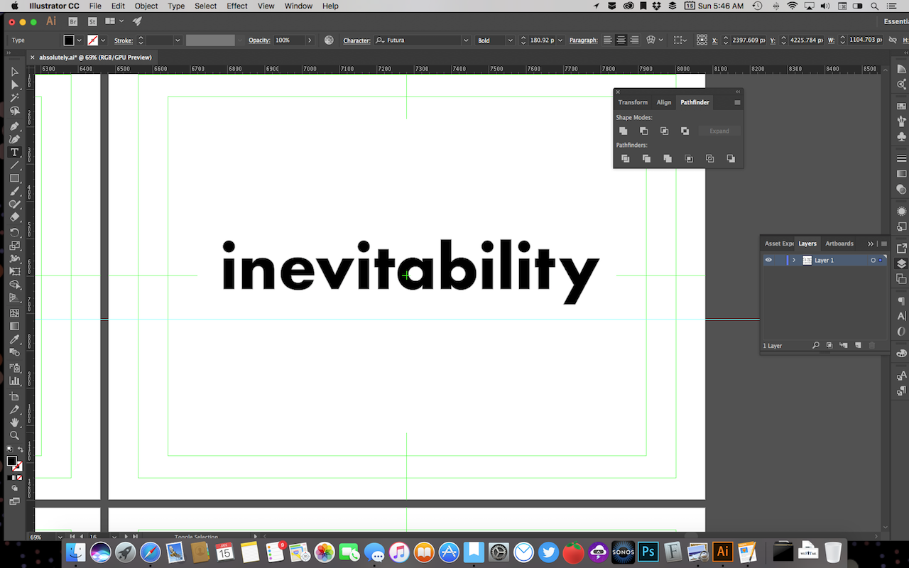Click the Expand button in Pathfinder
The image size is (909, 568).
tap(719, 131)
